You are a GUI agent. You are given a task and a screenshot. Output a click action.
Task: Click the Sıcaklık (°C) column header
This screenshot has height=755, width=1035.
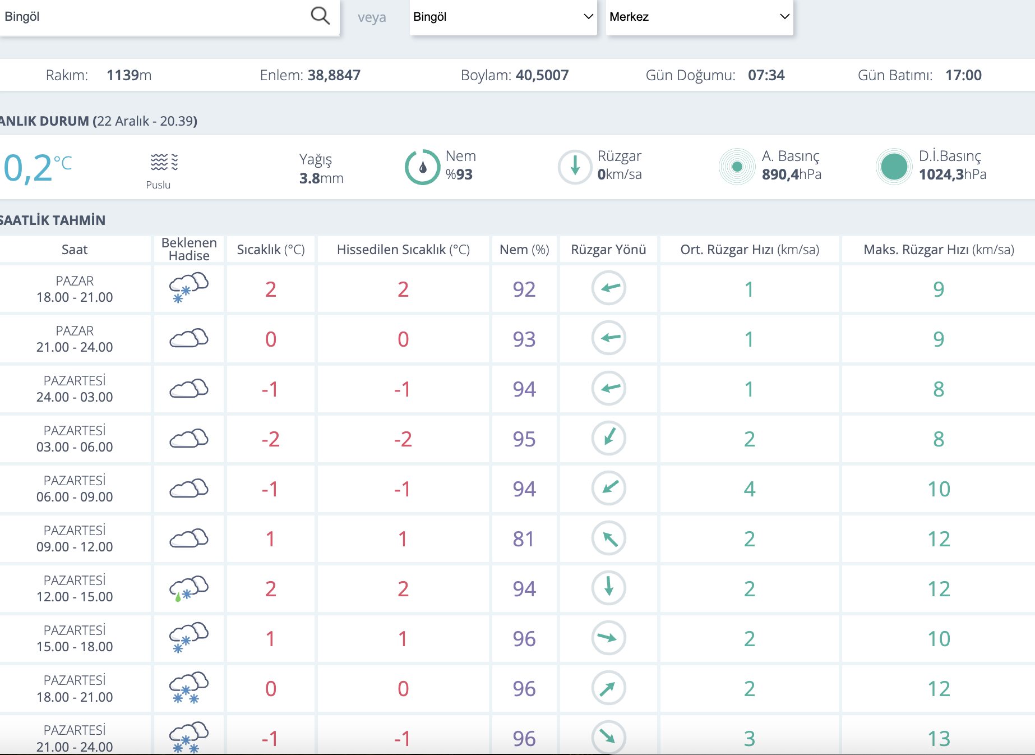pos(271,250)
